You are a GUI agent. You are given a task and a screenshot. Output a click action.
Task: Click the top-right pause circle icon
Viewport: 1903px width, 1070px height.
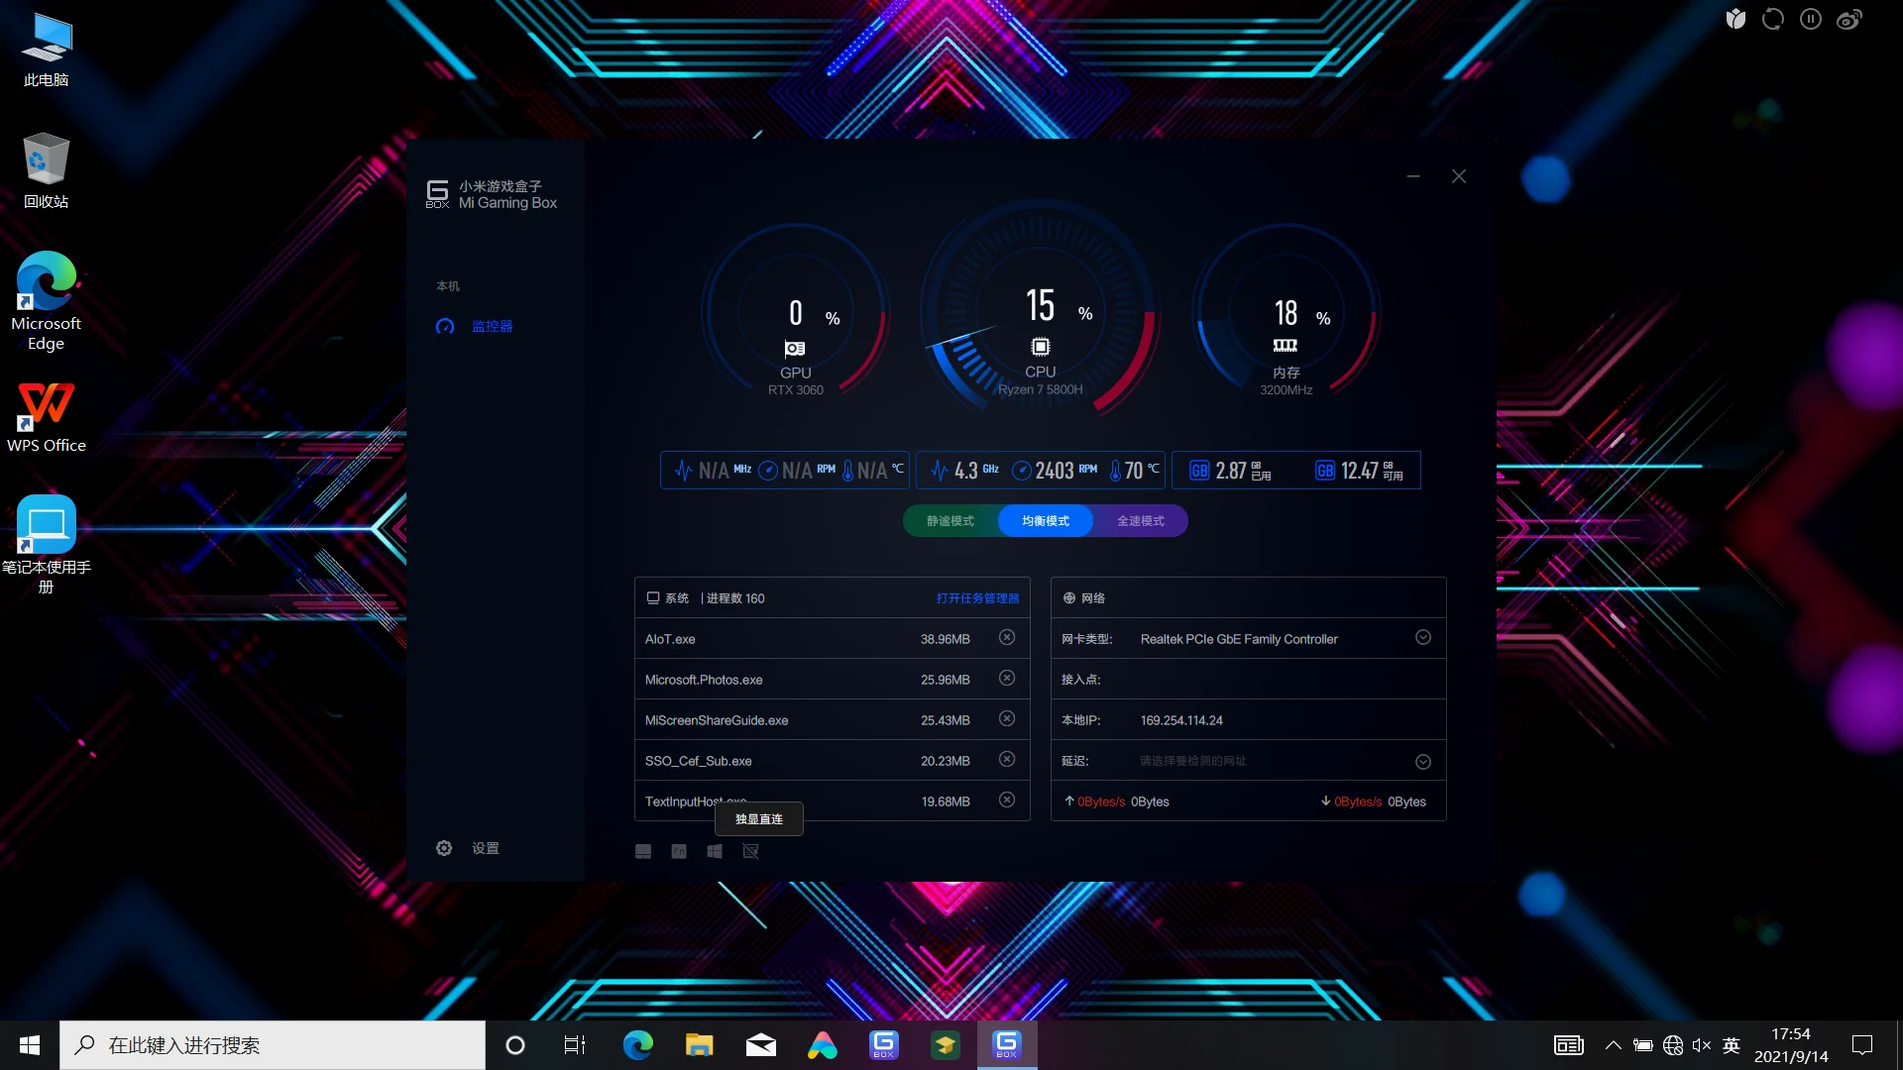pos(1811,19)
